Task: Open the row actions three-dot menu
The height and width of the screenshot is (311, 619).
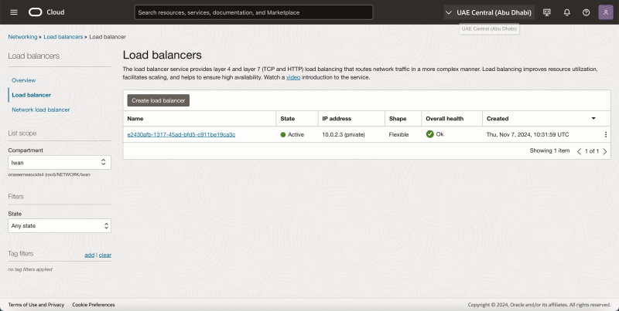Action: (x=606, y=134)
